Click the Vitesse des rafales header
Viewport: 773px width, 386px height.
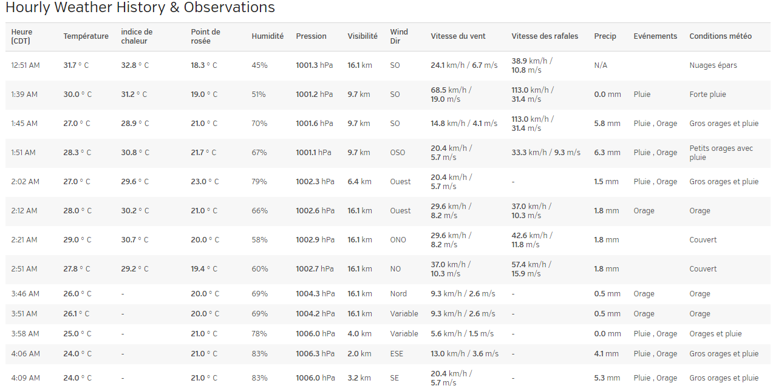(545, 36)
